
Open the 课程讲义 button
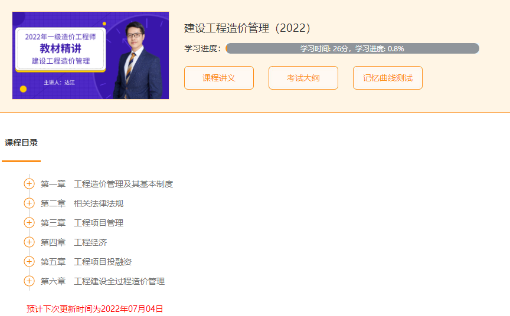pos(219,78)
